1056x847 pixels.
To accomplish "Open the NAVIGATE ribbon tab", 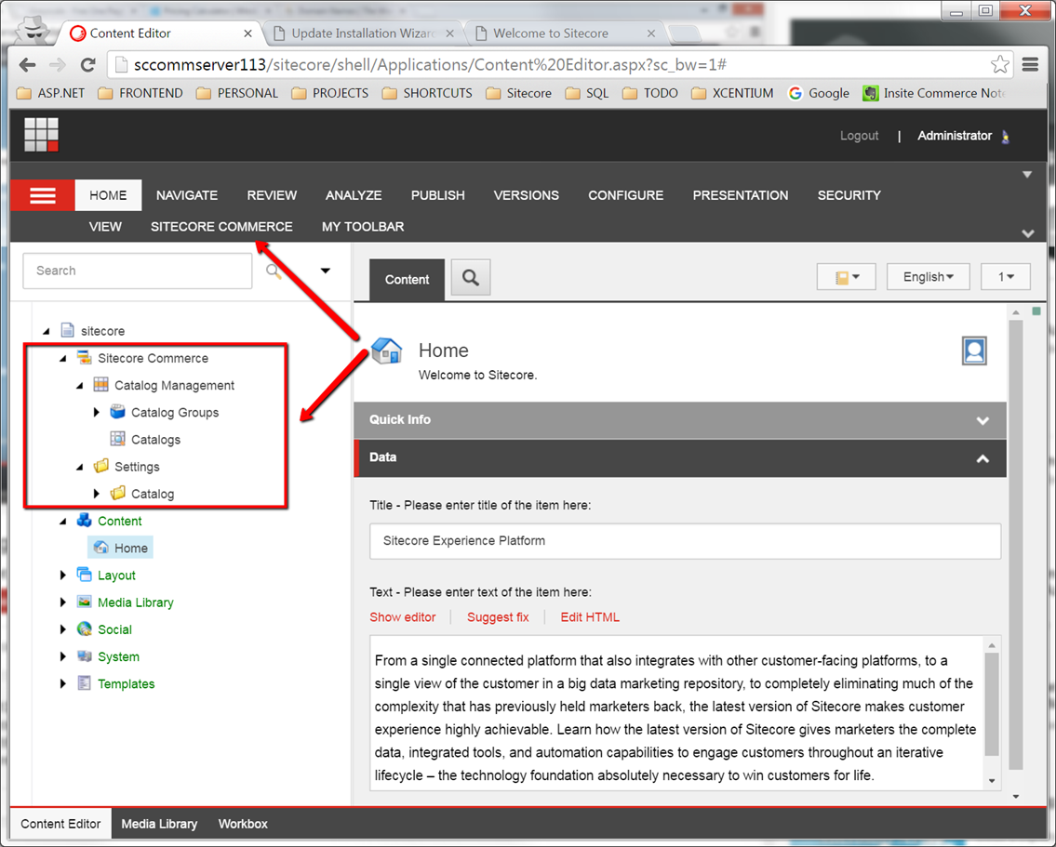I will click(x=187, y=195).
